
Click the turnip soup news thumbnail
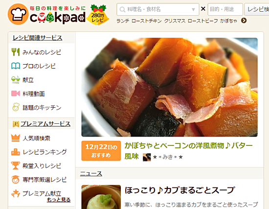click(x=101, y=197)
